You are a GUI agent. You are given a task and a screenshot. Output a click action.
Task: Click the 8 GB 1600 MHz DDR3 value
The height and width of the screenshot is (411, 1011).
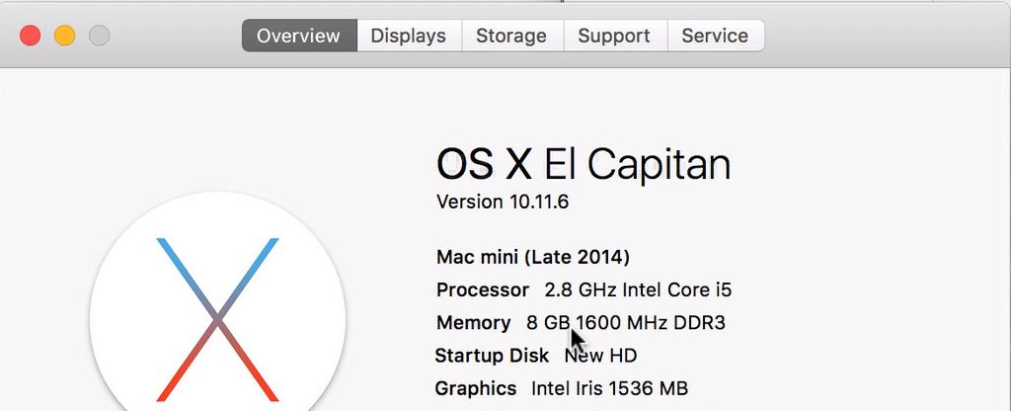pyautogui.click(x=626, y=323)
